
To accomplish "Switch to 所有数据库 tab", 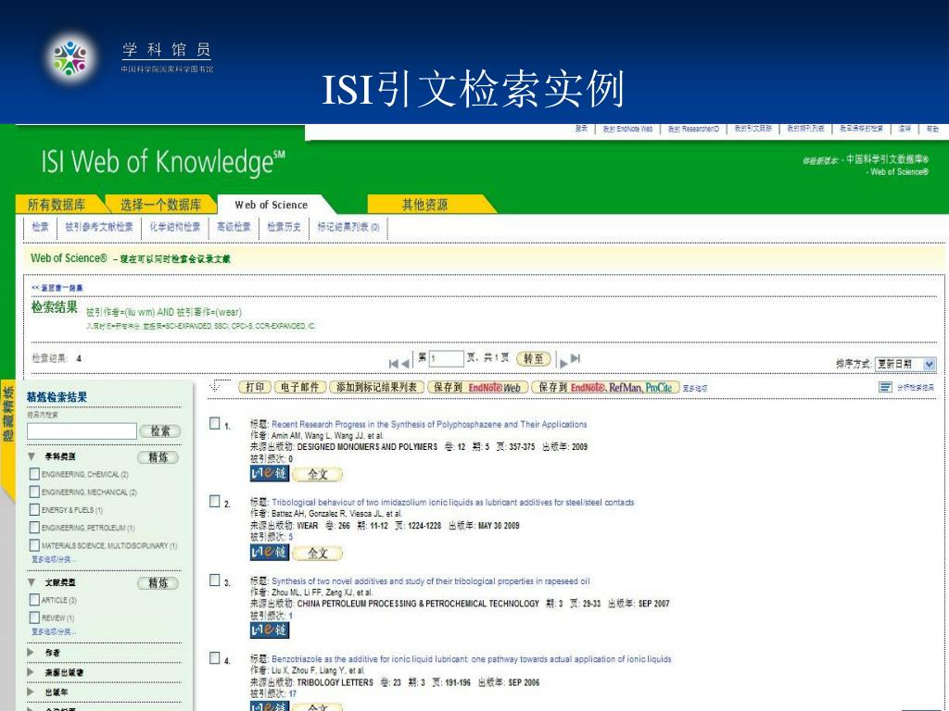I will coord(57,205).
